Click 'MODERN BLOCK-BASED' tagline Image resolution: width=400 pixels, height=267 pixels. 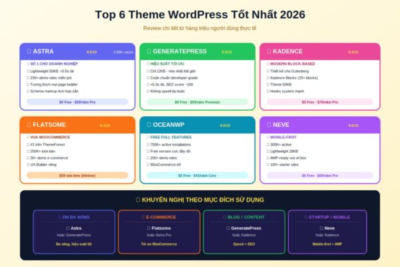point(291,63)
